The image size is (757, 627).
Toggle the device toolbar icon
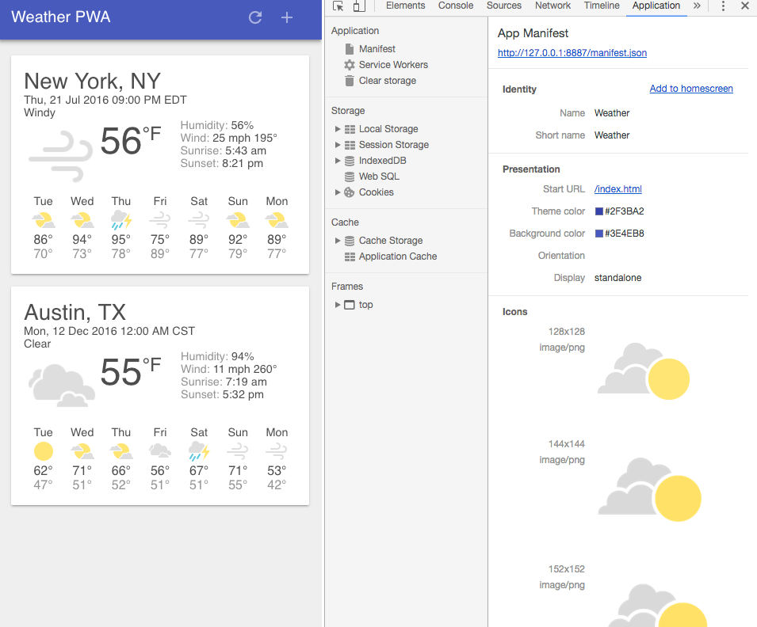pyautogui.click(x=359, y=6)
